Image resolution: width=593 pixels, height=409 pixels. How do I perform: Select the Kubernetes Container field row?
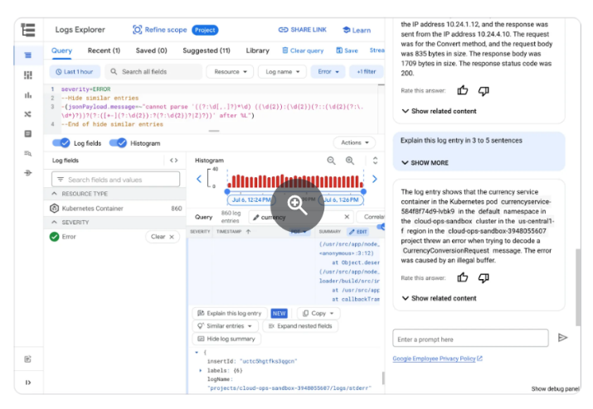coord(115,209)
